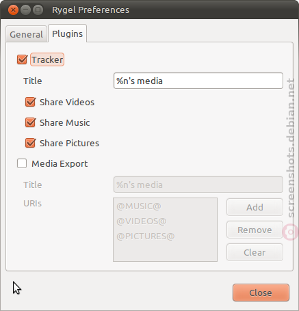Uncheck Share Videos option
Image resolution: width=299 pixels, height=311 pixels.
tap(30, 102)
